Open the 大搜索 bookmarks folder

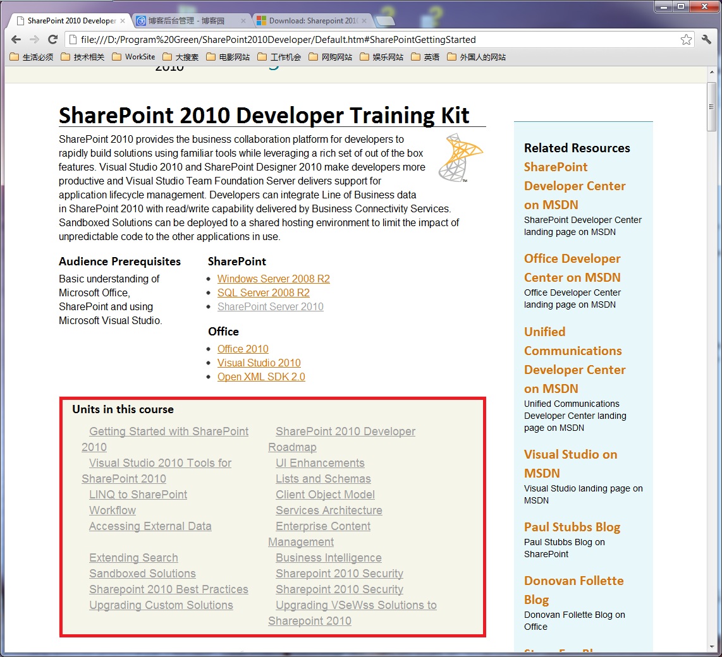(x=181, y=57)
